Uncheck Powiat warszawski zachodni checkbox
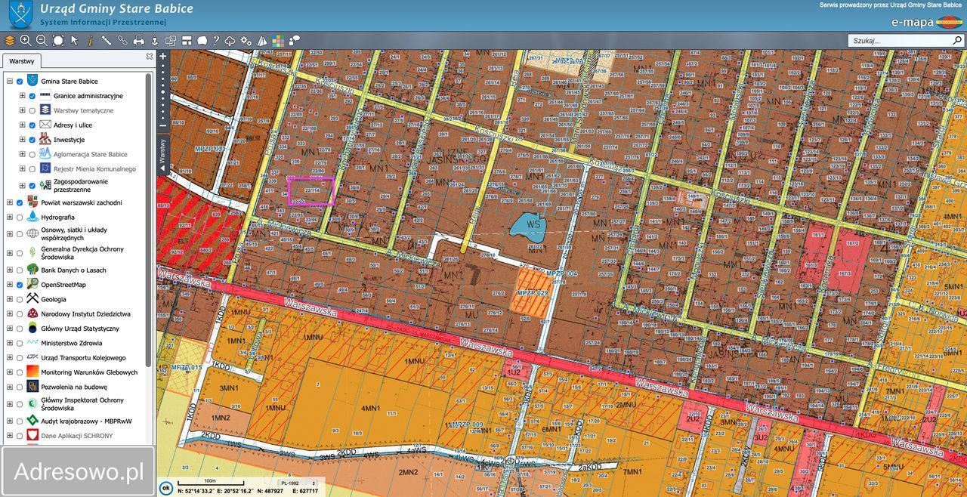Screen dimensions: 967x497 [x=20, y=203]
